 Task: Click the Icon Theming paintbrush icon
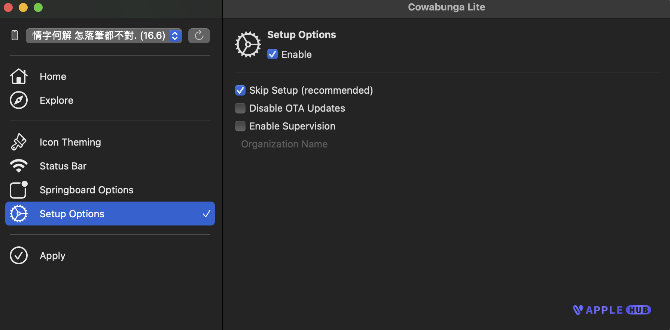18,142
